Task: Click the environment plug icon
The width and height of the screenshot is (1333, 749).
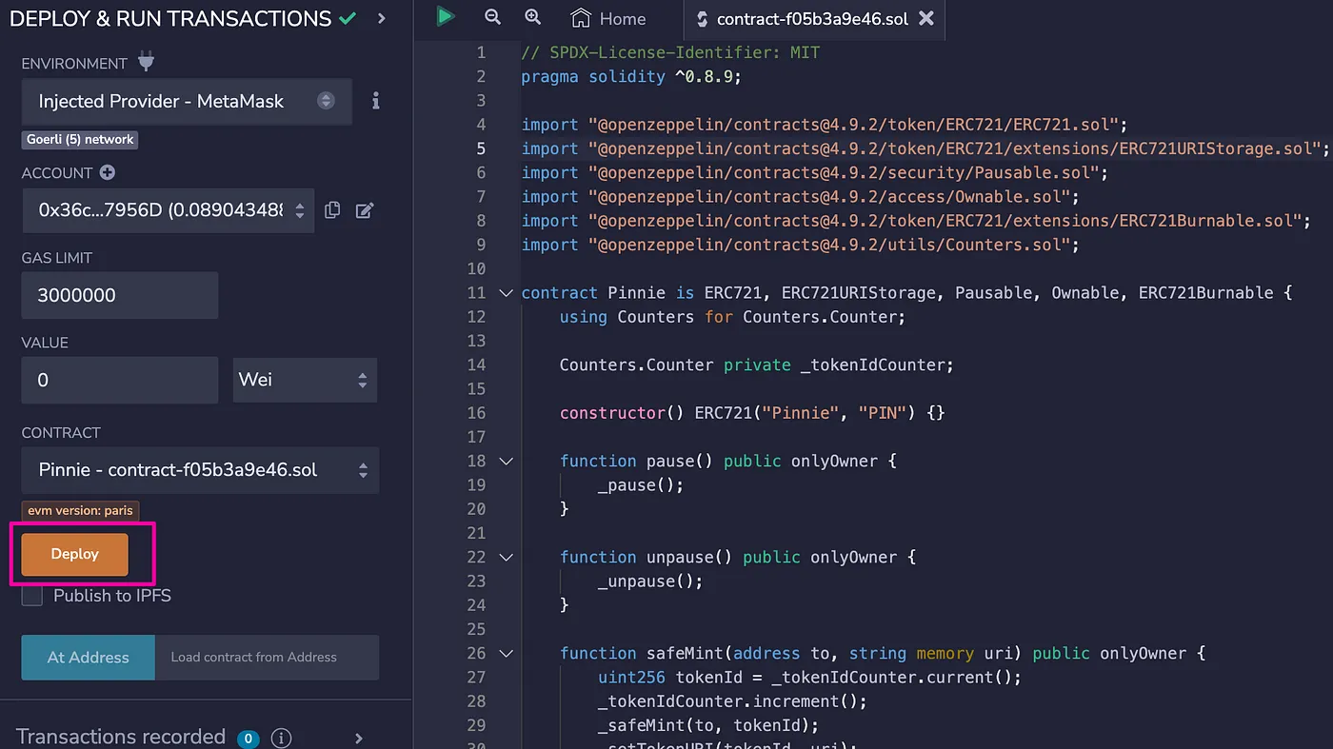Action: [146, 63]
